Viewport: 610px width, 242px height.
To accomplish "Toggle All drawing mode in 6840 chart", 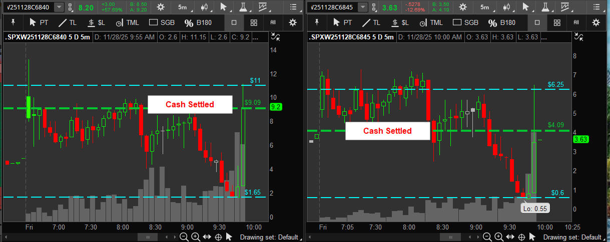I will pyautogui.click(x=273, y=22).
